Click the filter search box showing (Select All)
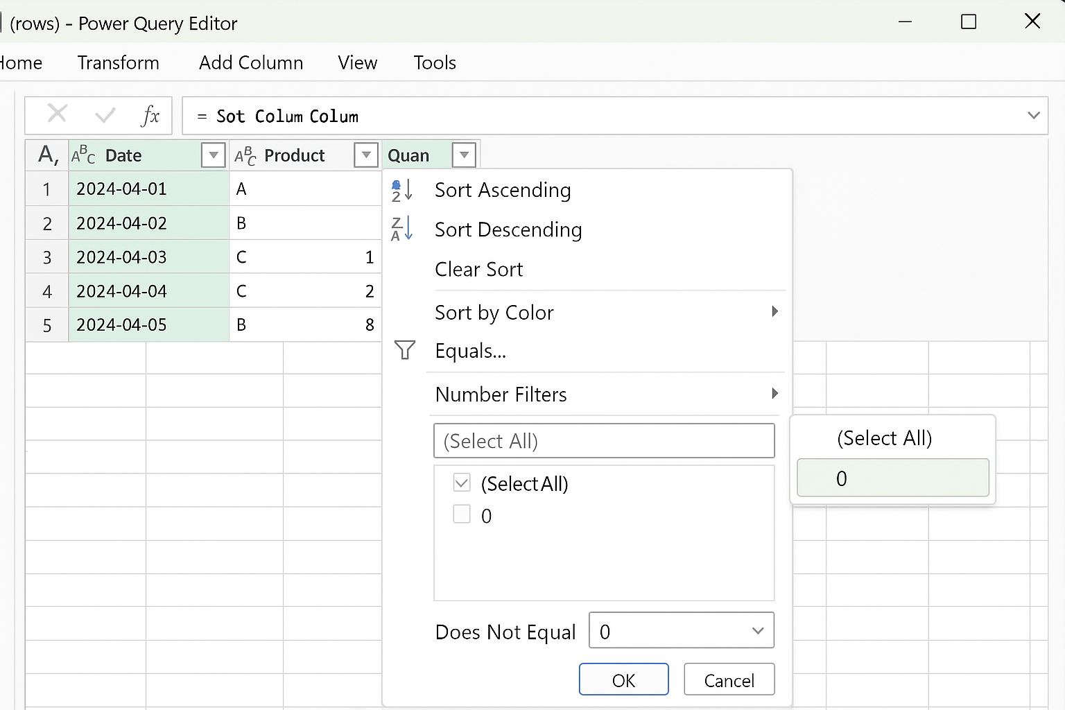 tap(604, 441)
